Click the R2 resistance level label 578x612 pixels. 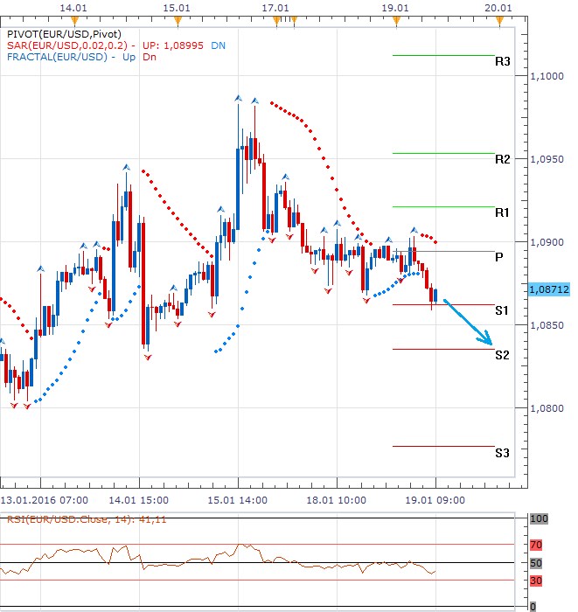[x=502, y=159]
